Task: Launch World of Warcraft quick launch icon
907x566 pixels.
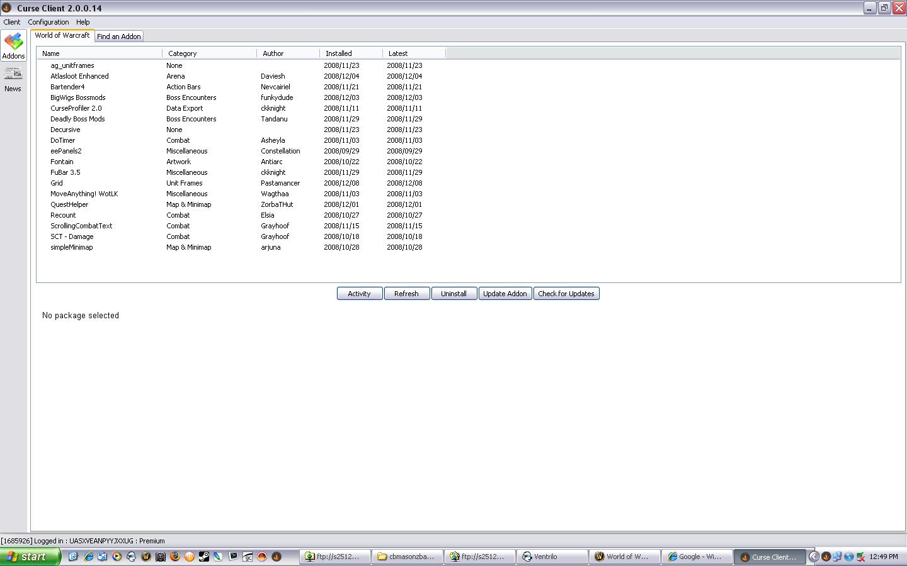Action: tap(146, 557)
